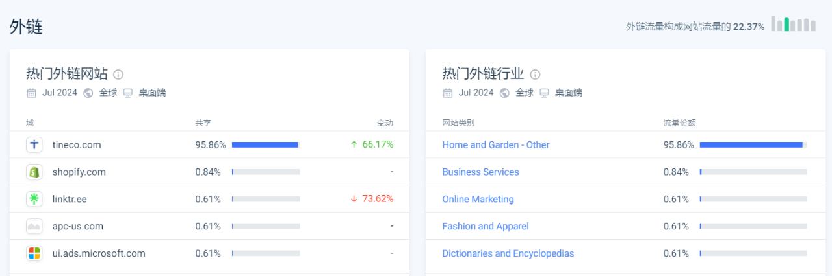Image resolution: width=832 pixels, height=276 pixels.
Task: Click the apc-us.com placeholder icon
Action: (x=34, y=226)
